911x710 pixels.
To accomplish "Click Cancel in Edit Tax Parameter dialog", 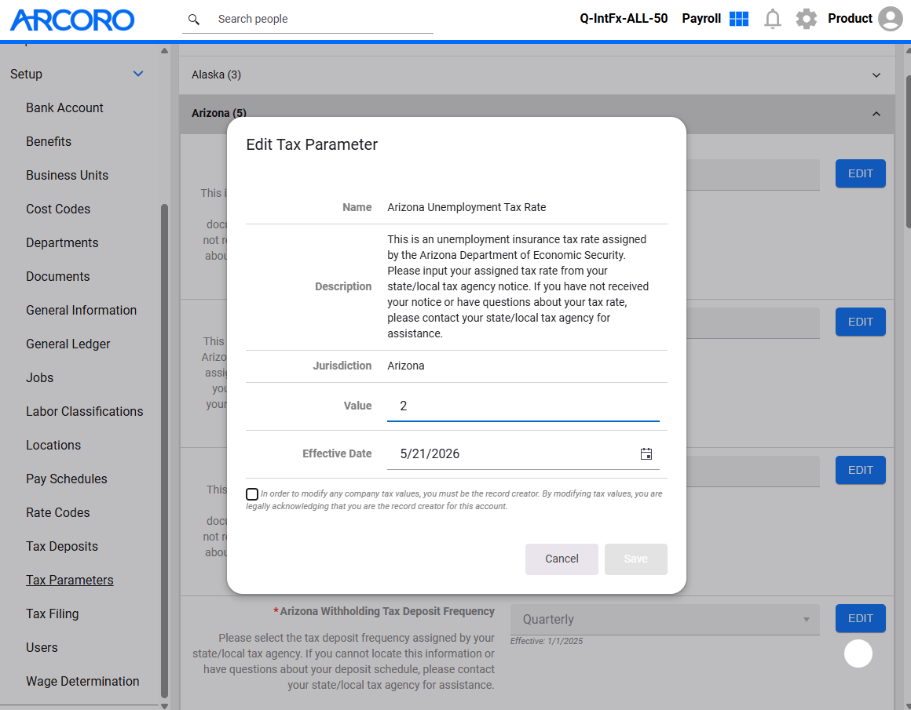I will point(562,559).
